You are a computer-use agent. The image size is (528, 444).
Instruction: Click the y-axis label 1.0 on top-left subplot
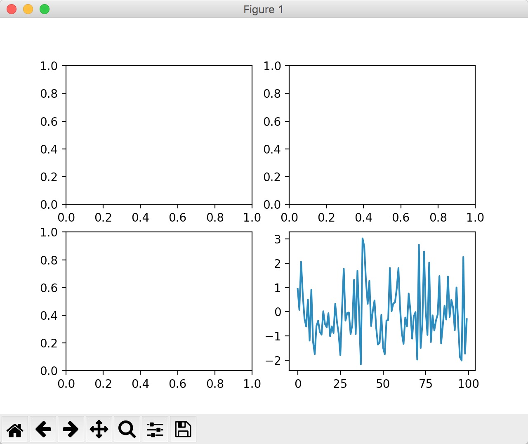pyautogui.click(x=49, y=66)
